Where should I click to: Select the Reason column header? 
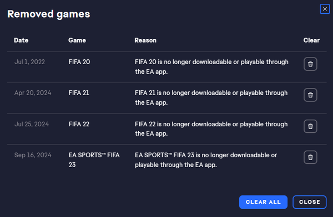(145, 40)
